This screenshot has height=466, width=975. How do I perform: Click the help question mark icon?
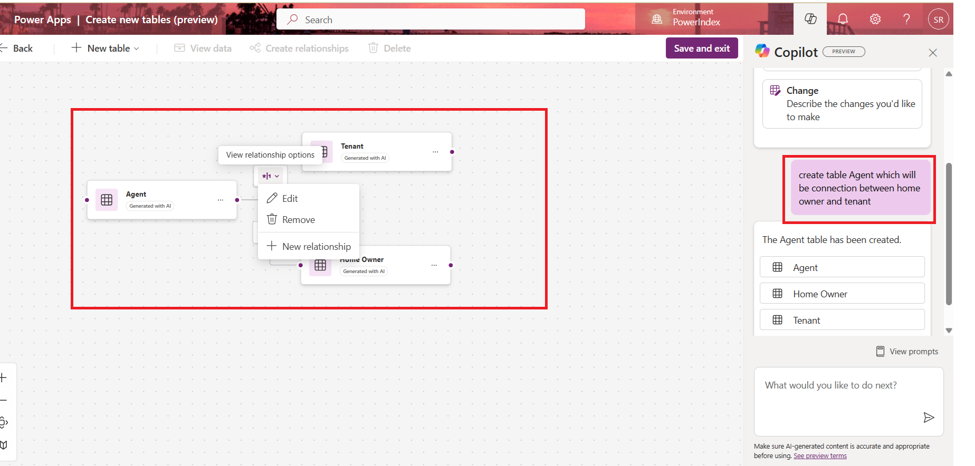906,20
